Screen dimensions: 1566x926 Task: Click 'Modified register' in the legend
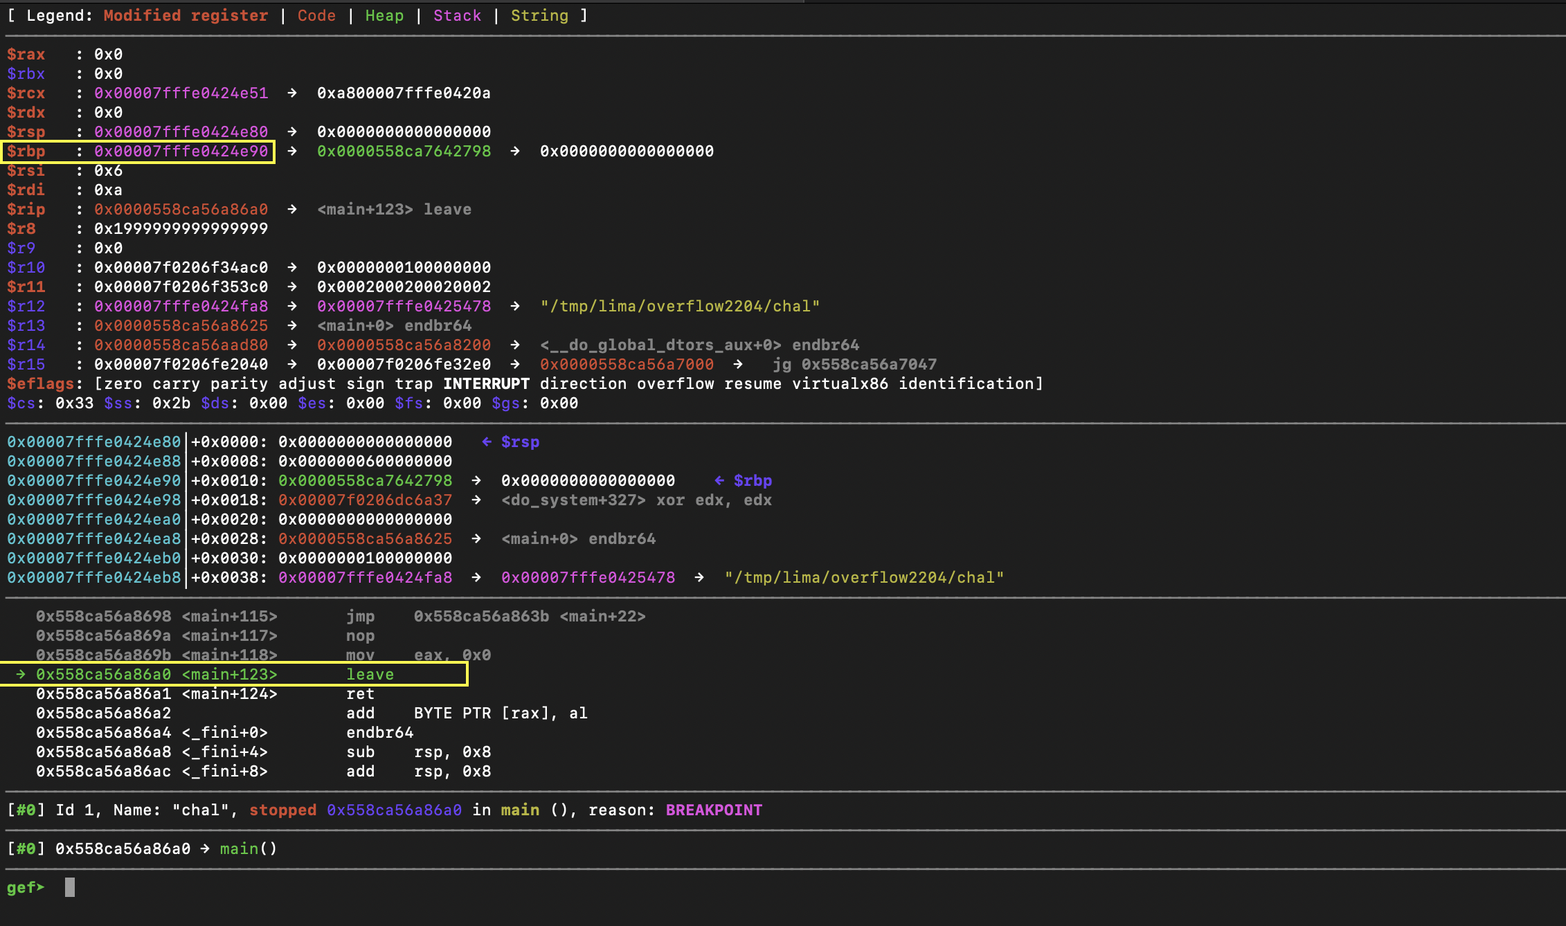pos(186,15)
